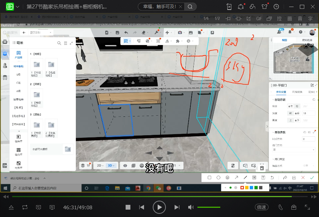Select the arrow annotation tool
The width and height of the screenshot is (319, 217).
coord(236,178)
